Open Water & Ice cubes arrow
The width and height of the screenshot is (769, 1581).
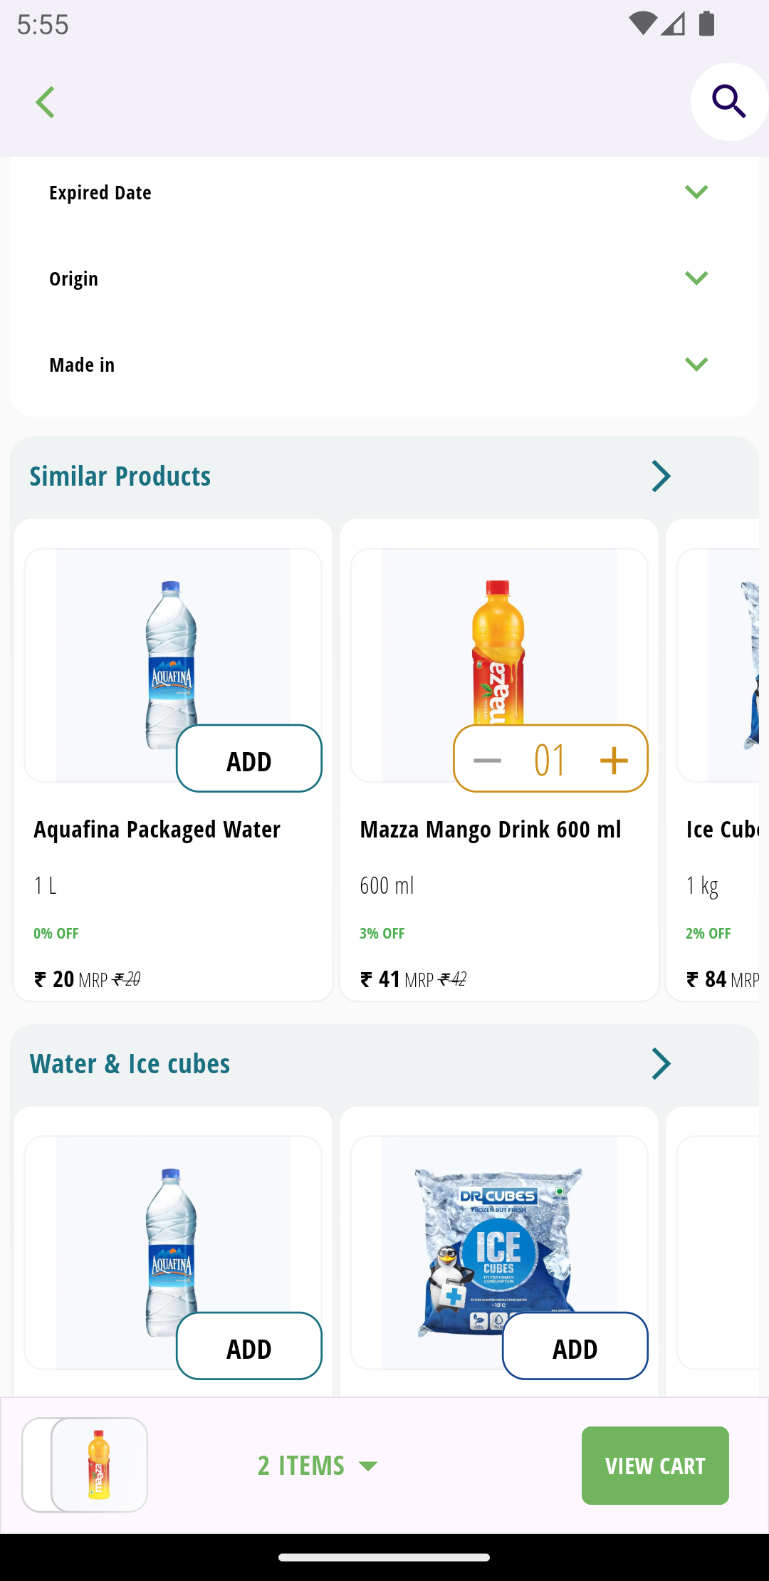661,1064
